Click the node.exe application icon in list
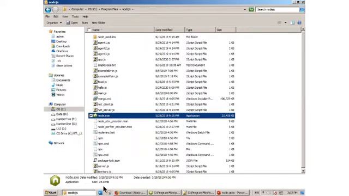Viewport: 349px width, 196px height. tap(95, 115)
